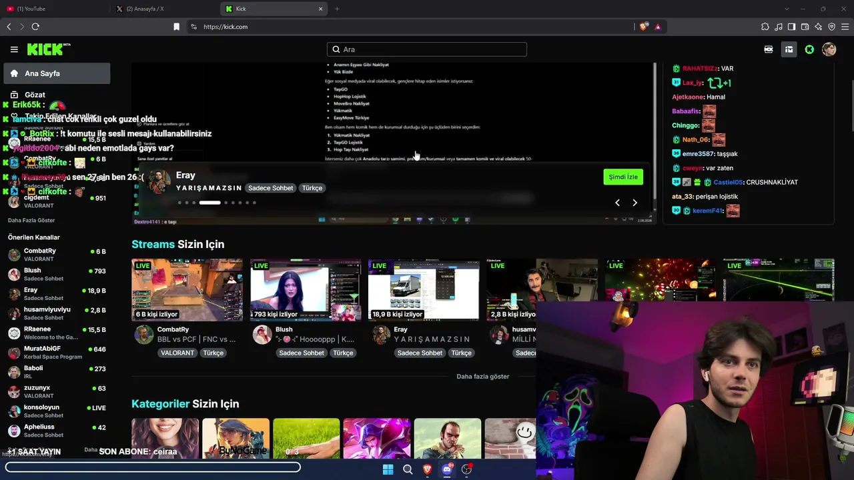
Task: Open the Kick hamburger sidebar menu
Action: [14, 49]
